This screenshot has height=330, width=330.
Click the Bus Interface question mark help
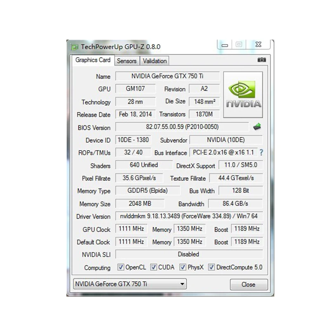point(261,152)
